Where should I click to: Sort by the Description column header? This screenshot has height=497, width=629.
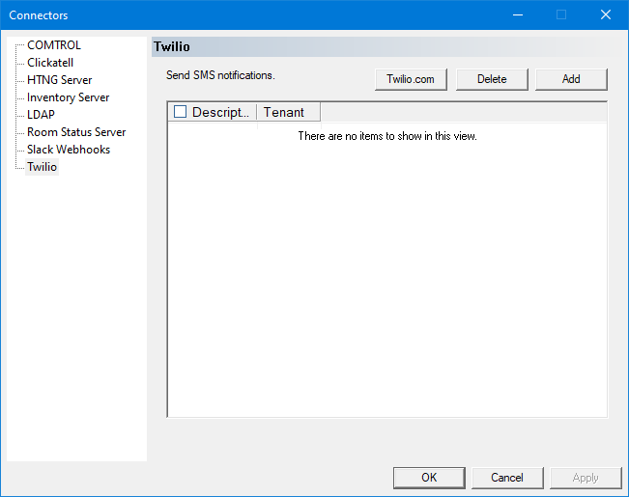pyautogui.click(x=220, y=112)
